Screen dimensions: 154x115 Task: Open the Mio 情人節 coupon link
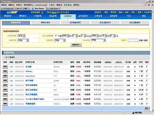tap(35, 99)
